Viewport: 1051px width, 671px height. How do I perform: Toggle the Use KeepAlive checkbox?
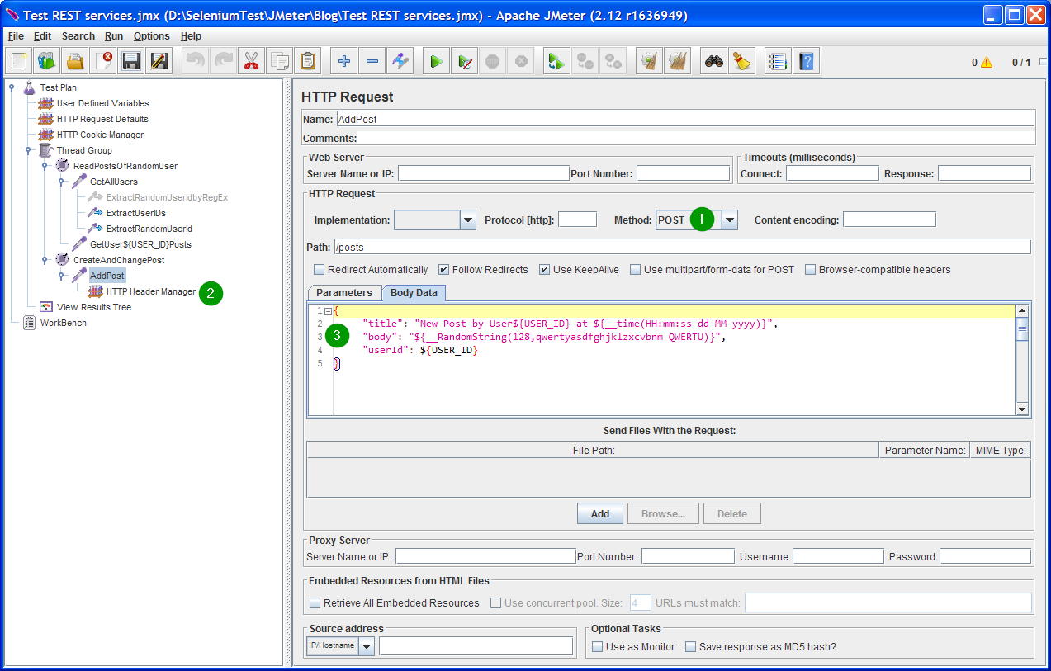point(544,270)
